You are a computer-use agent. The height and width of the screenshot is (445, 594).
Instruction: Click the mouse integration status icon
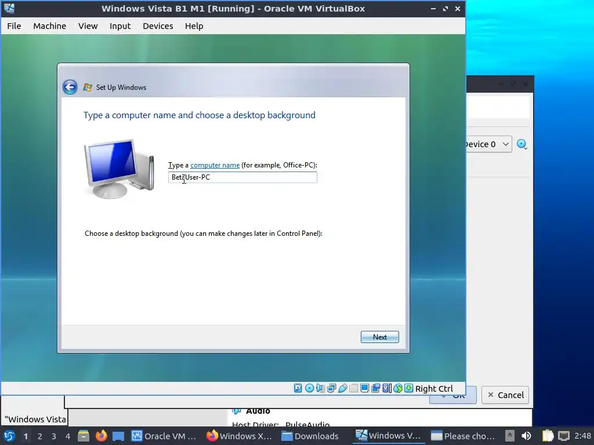point(398,388)
